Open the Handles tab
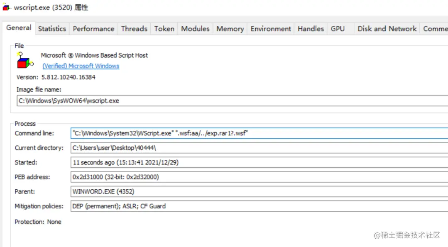This screenshot has height=247, width=448. click(x=311, y=29)
